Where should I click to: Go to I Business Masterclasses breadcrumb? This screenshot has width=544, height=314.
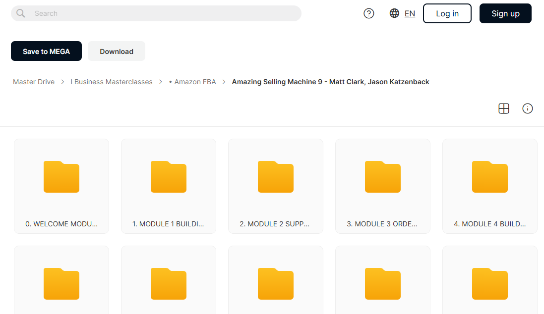click(112, 82)
